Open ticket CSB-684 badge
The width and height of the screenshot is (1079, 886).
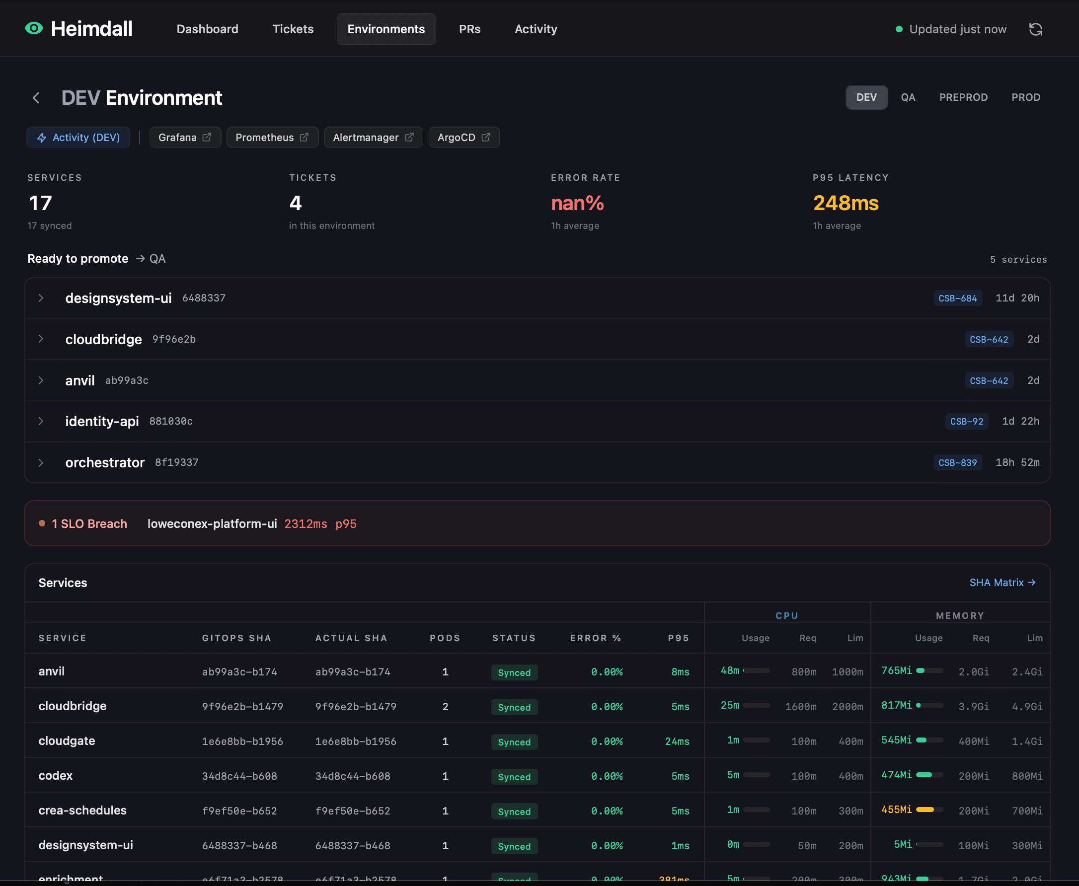coord(957,298)
